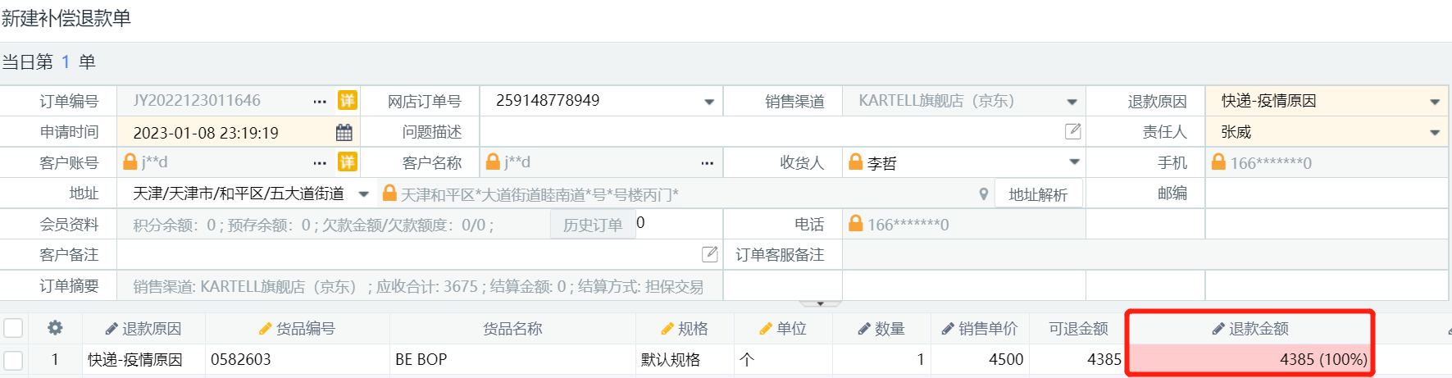Click the ellipsis next to order number JY2022123011646
Viewport: 1452px width, 378px height.
click(x=320, y=102)
